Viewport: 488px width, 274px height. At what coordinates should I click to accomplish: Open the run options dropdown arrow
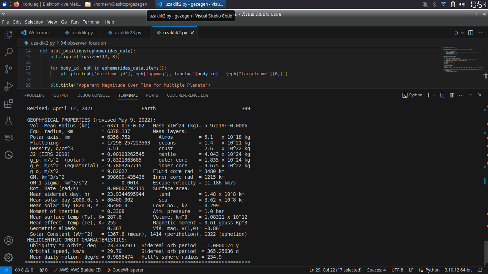[462, 33]
